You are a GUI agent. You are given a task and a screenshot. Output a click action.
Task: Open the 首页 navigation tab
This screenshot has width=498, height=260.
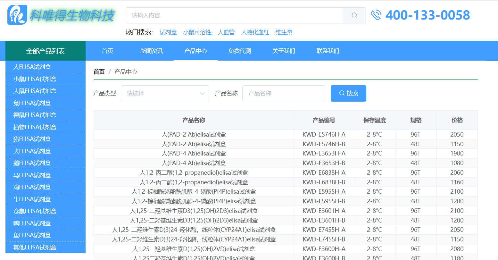[108, 51]
